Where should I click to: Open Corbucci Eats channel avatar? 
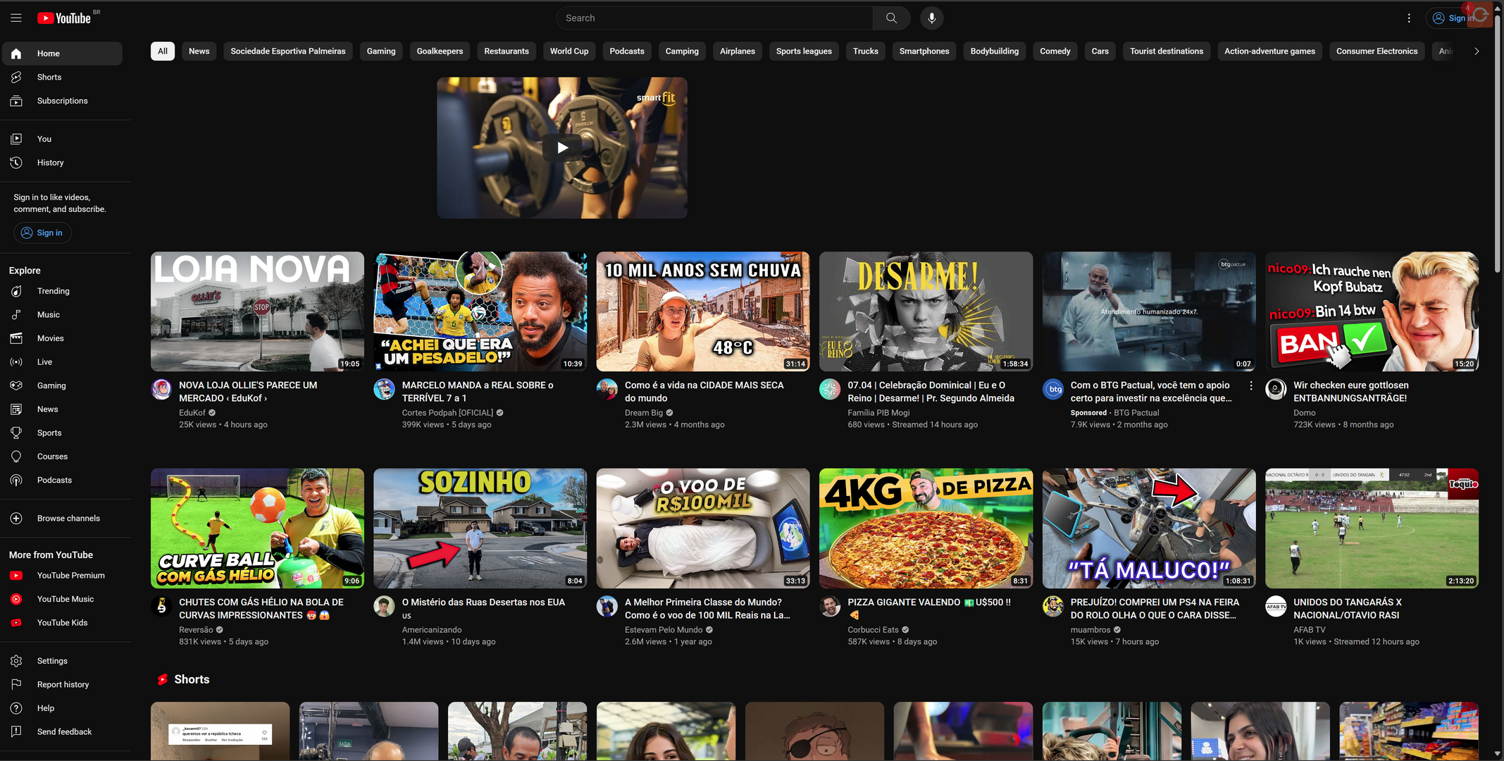[x=830, y=606]
